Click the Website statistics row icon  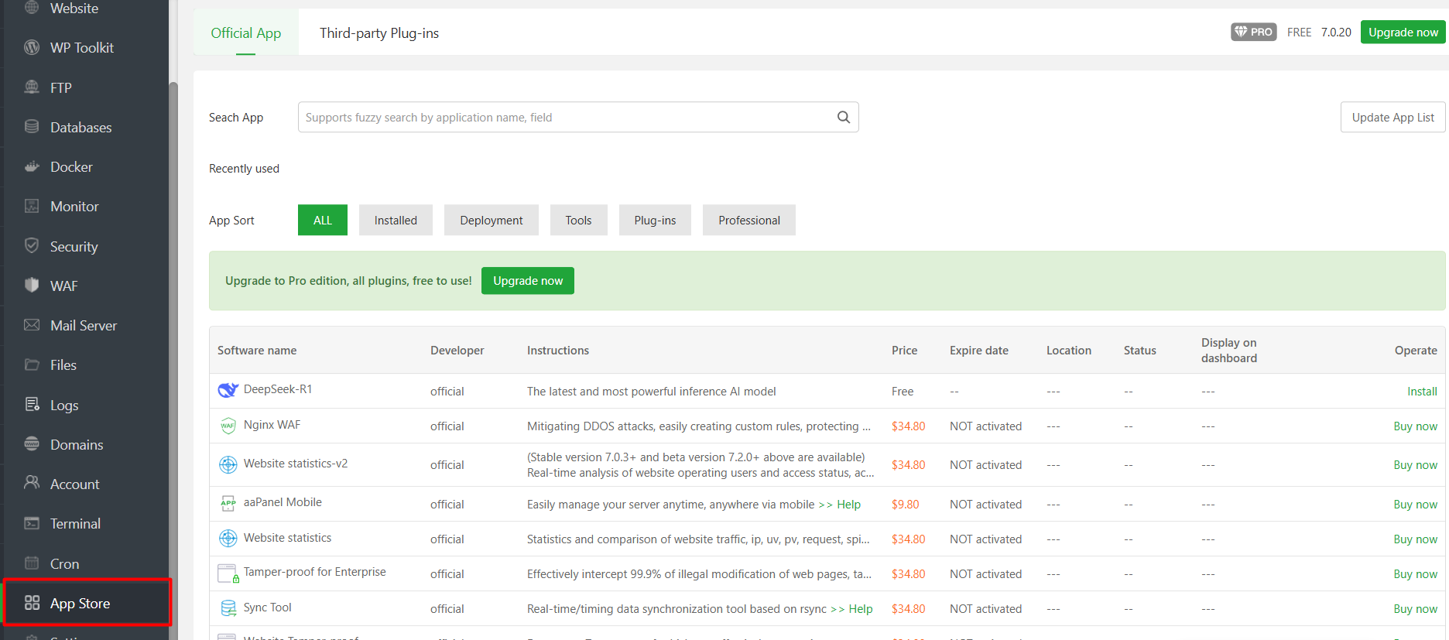click(228, 539)
